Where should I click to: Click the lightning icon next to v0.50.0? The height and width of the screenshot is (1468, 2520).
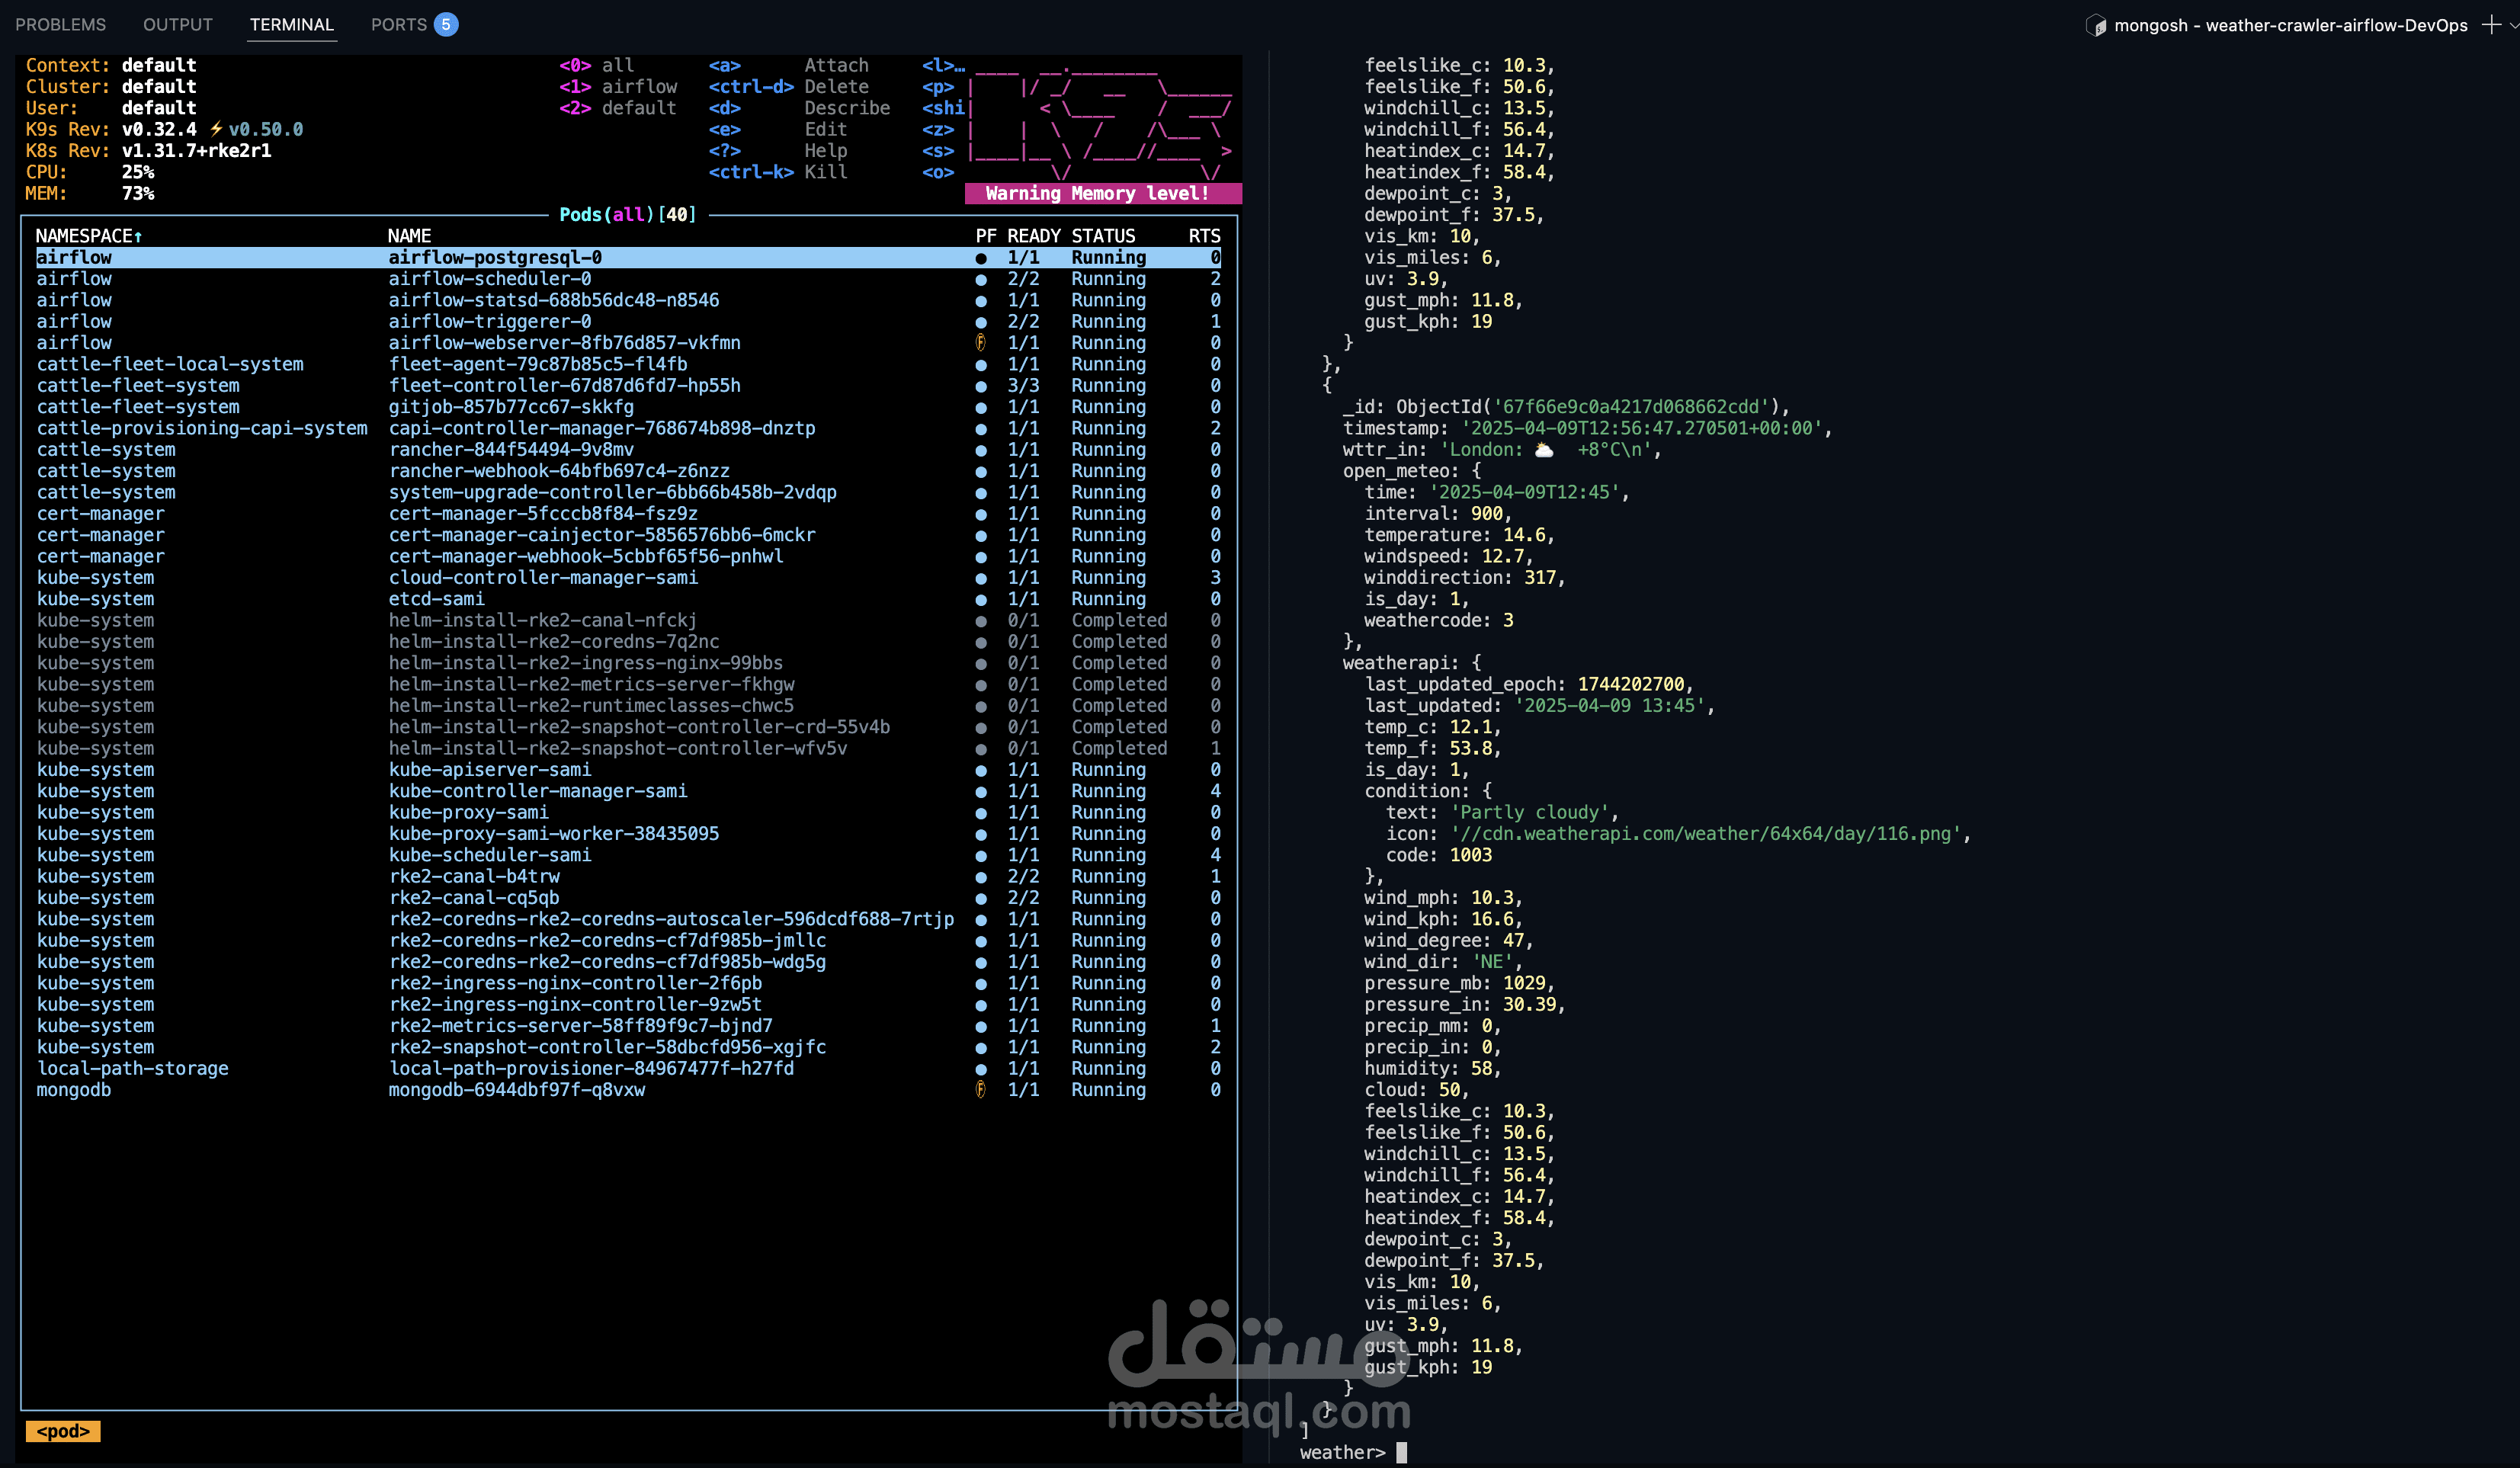click(216, 129)
